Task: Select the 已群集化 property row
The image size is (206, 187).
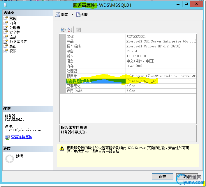Action: click(131, 86)
